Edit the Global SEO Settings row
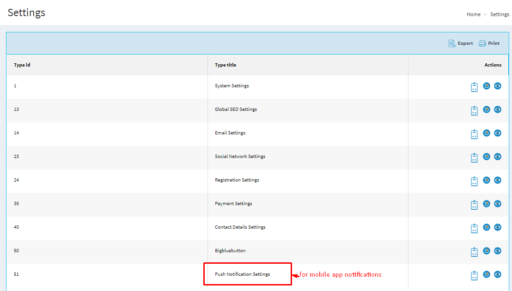The height and width of the screenshot is (291, 512). tap(487, 109)
